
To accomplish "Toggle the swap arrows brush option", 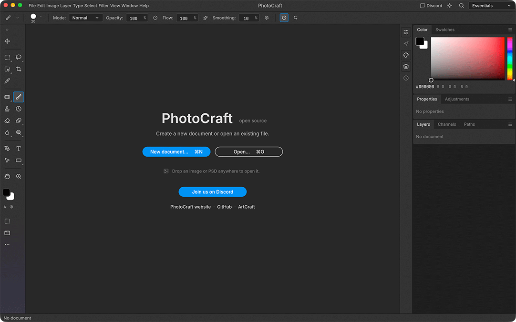I will point(296,18).
